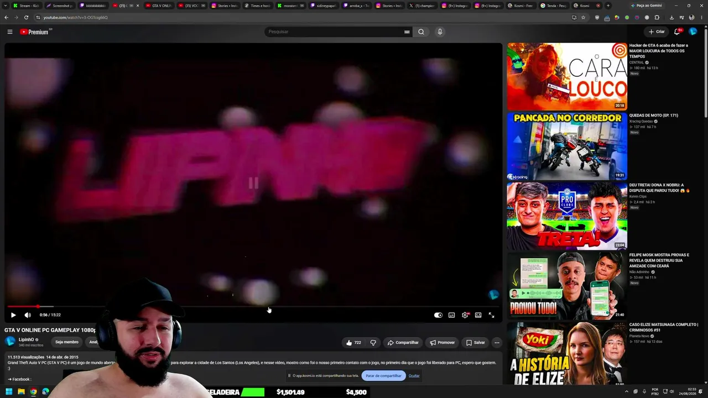This screenshot has height=398, width=708.
Task: Open more actions ellipsis menu
Action: [497, 343]
